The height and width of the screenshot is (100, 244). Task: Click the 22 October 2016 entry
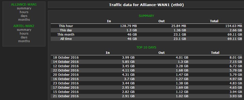pos(66,70)
